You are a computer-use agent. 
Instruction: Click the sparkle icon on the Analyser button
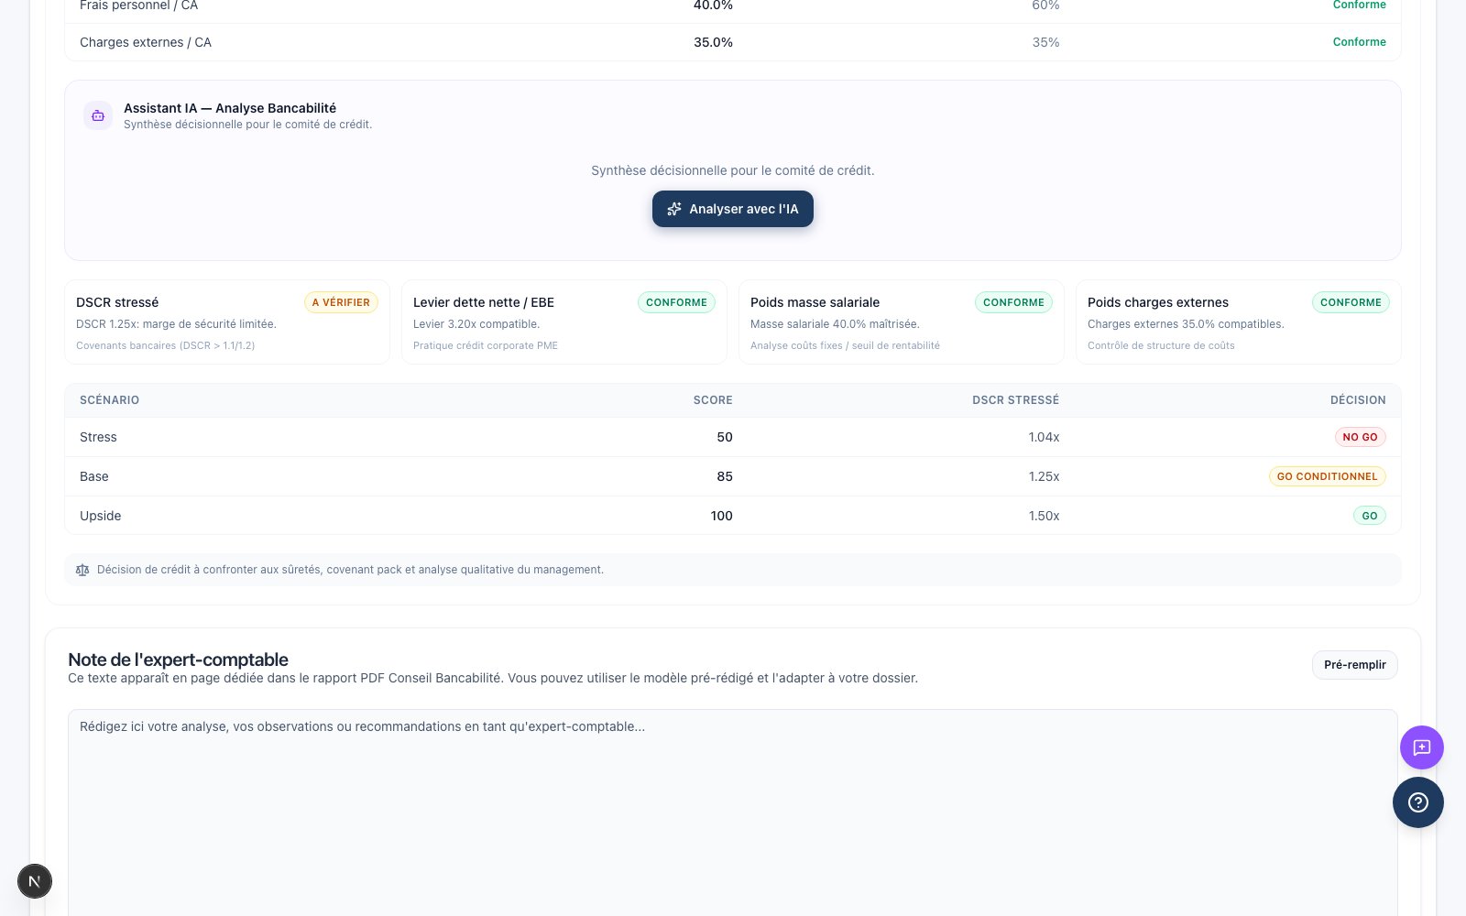click(674, 209)
